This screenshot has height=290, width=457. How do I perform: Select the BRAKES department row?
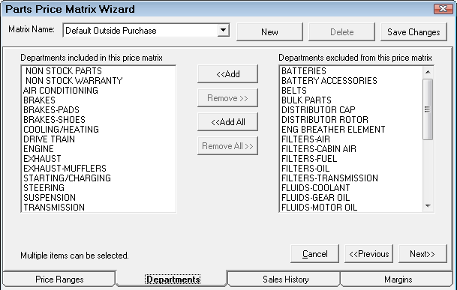click(98, 100)
